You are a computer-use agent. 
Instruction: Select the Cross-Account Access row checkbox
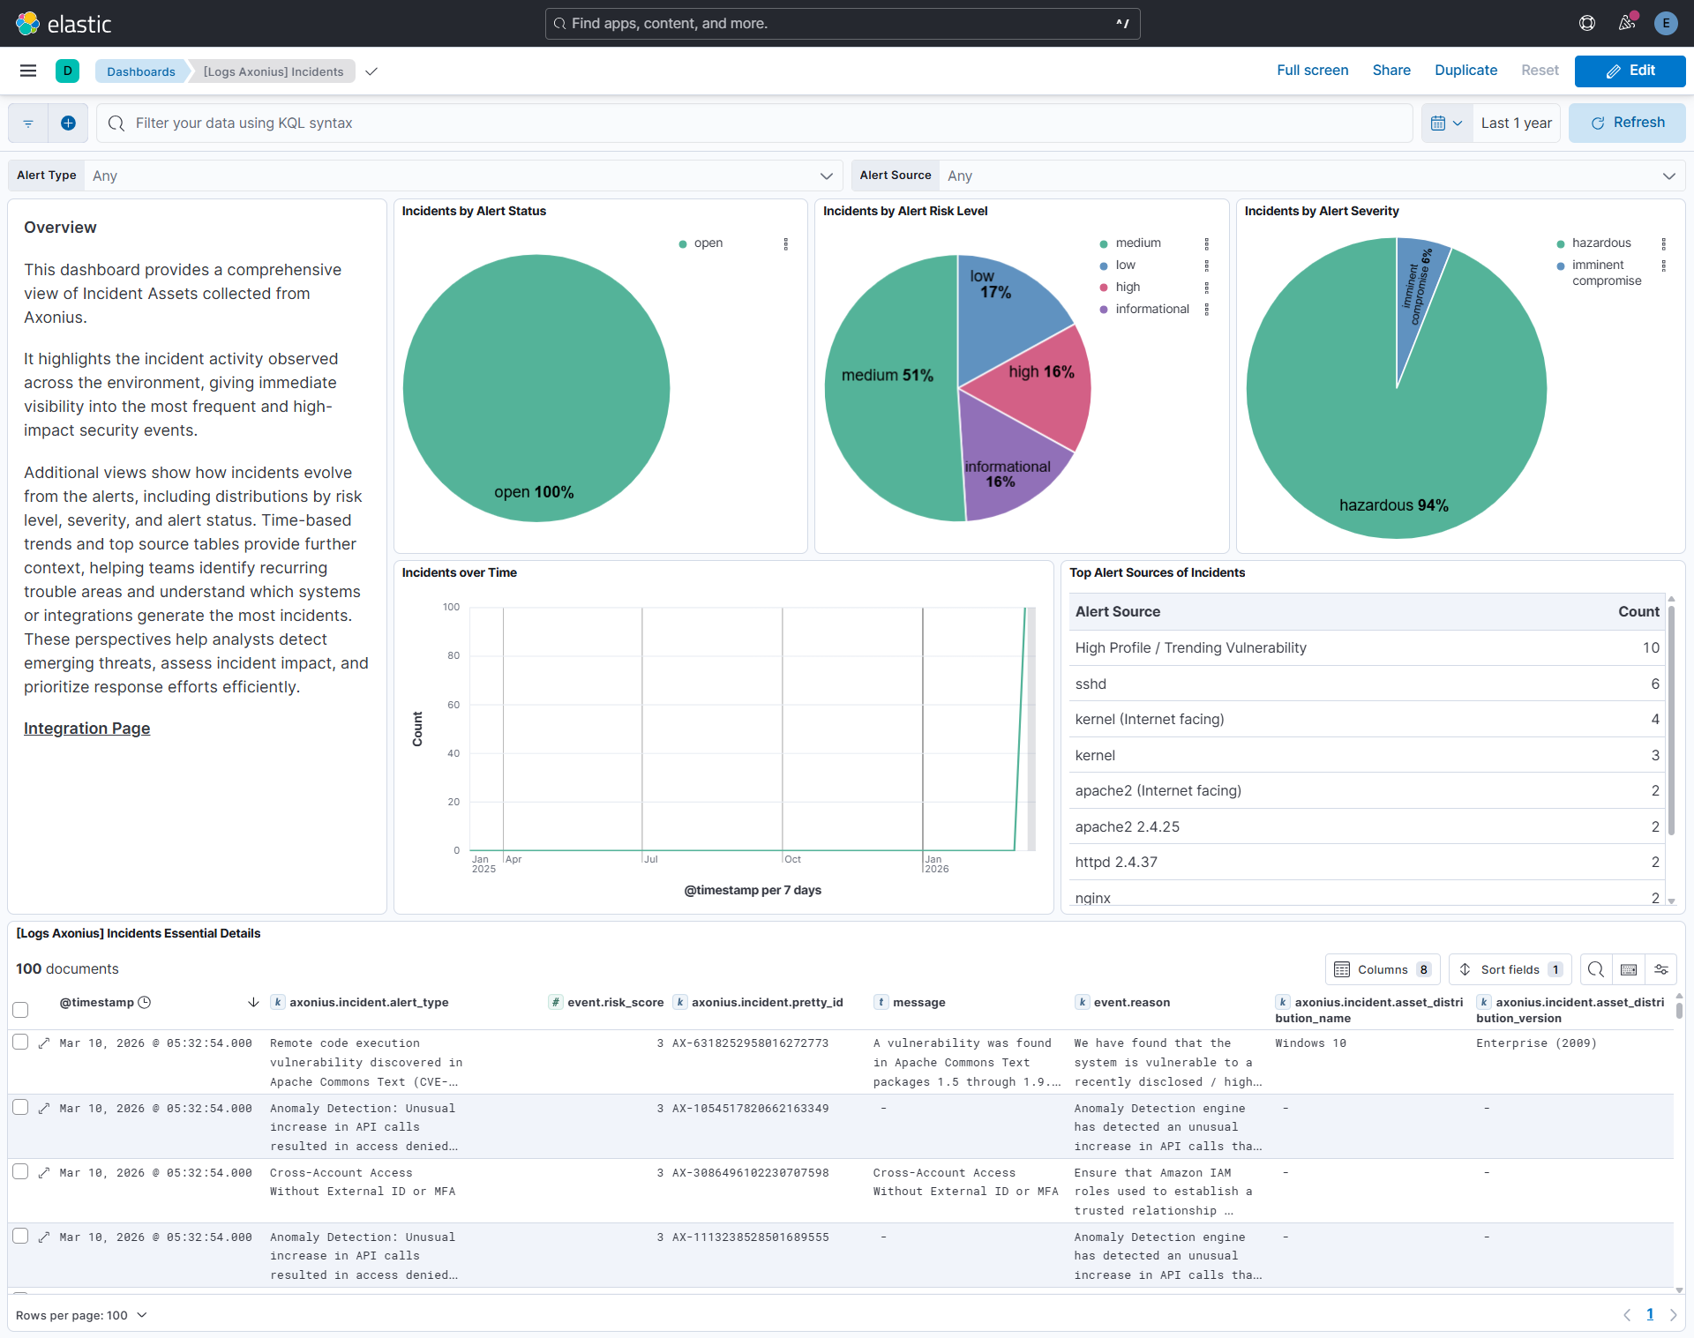click(20, 1172)
